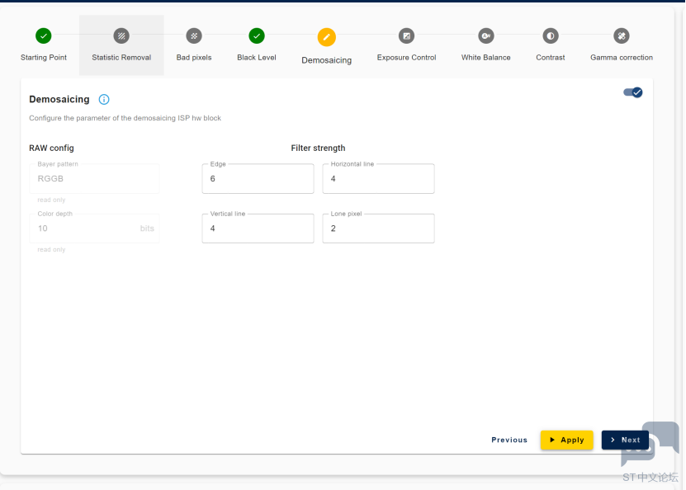Click the Next button

click(625, 440)
